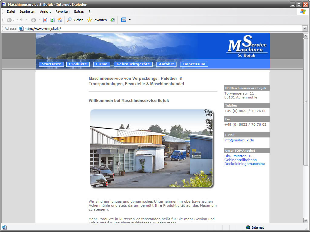This screenshot has height=232, width=310.
Task: Click the Telefon number '+49 (0) 8032 / 70 76 00'
Action: (x=245, y=111)
